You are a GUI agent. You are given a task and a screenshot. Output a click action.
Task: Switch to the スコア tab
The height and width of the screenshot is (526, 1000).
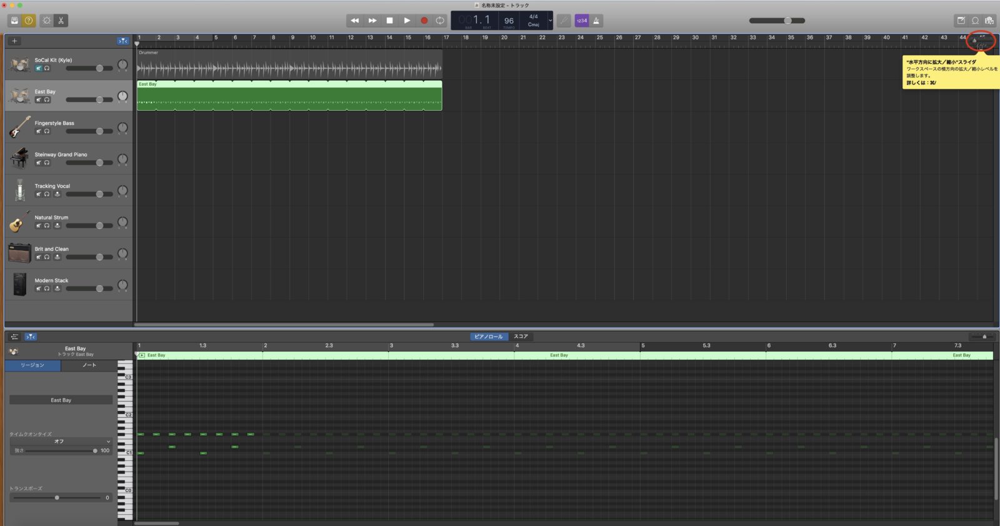pos(521,336)
